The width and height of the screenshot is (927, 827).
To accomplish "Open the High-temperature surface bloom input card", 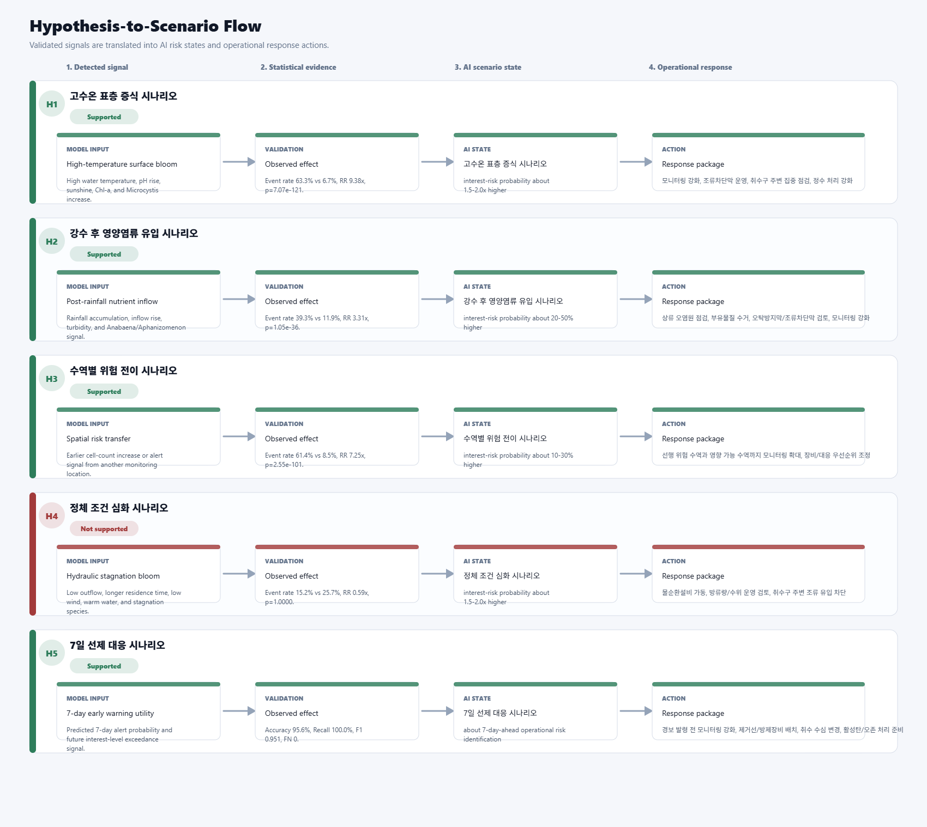I will point(139,162).
